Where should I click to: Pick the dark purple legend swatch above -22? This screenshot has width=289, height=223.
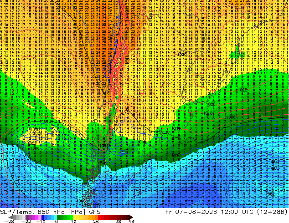tap(27, 217)
